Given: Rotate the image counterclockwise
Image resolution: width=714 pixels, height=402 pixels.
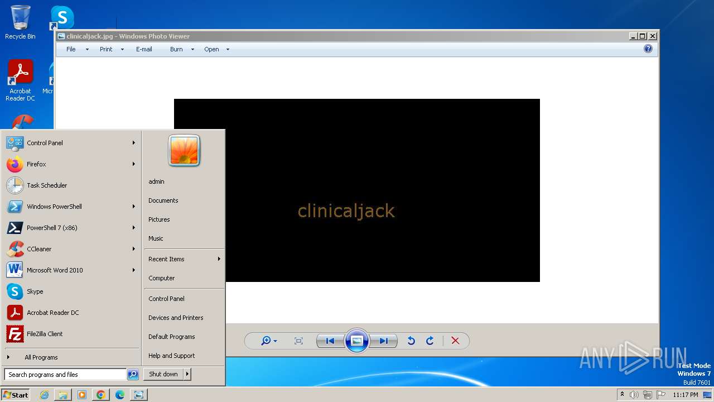Looking at the screenshot, I should click(411, 341).
